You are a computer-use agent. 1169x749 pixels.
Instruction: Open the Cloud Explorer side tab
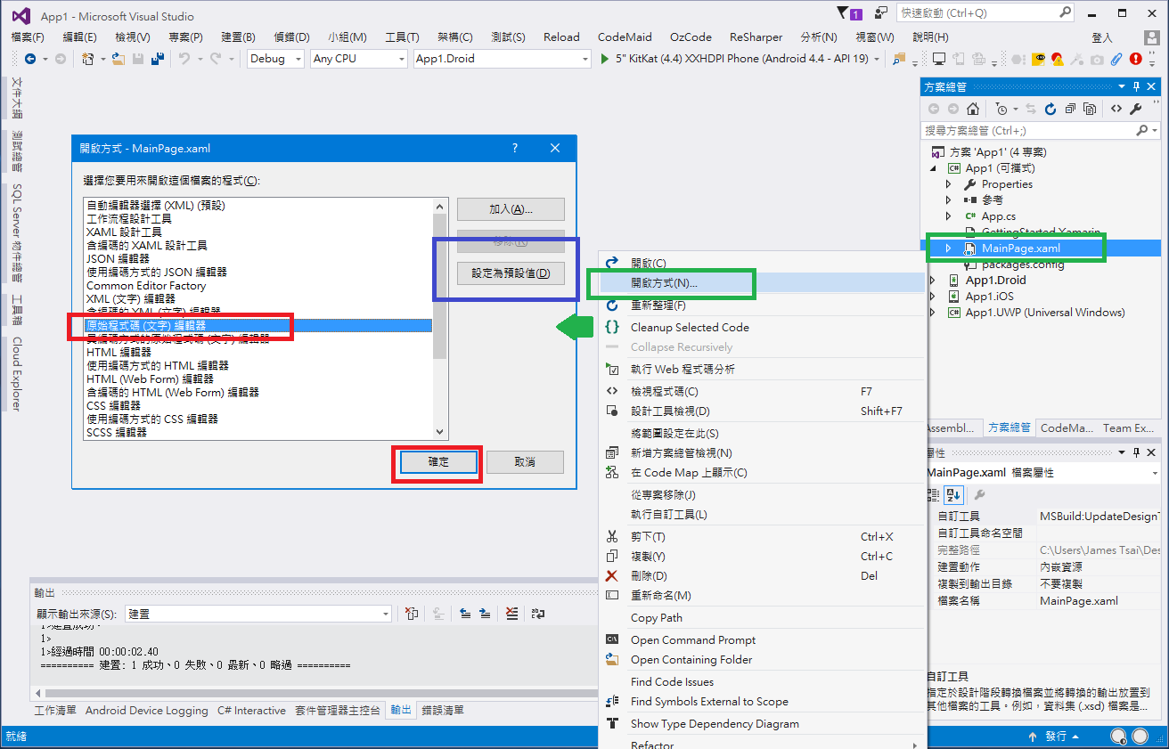[x=17, y=374]
